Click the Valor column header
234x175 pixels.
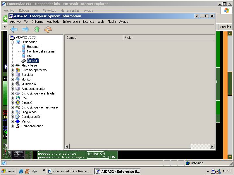pyautogui.click(x=169, y=38)
